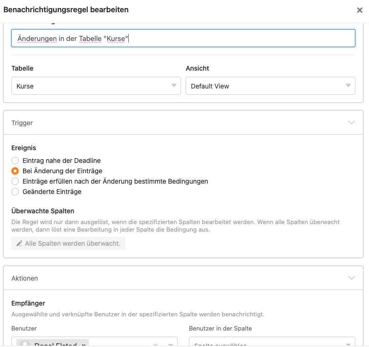Open the Ansicht dropdown showing Default View
Viewport: 369px width, 347px height.
270,86
